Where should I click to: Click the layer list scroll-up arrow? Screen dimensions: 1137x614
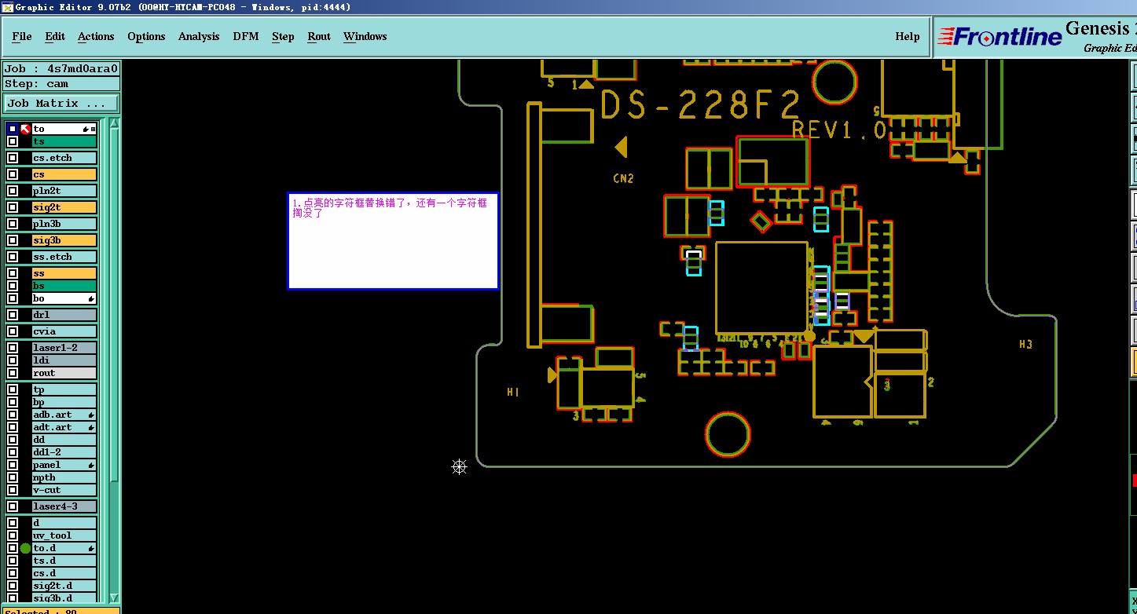point(114,123)
